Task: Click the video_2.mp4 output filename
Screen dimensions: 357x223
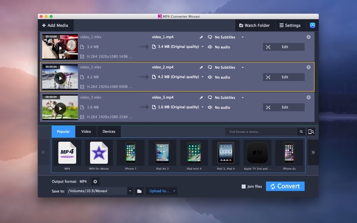Action: click(162, 67)
